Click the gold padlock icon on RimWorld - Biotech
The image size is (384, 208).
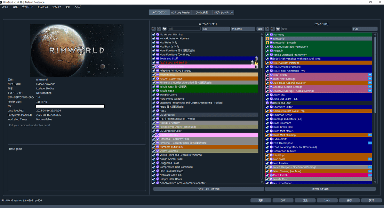point(267,42)
